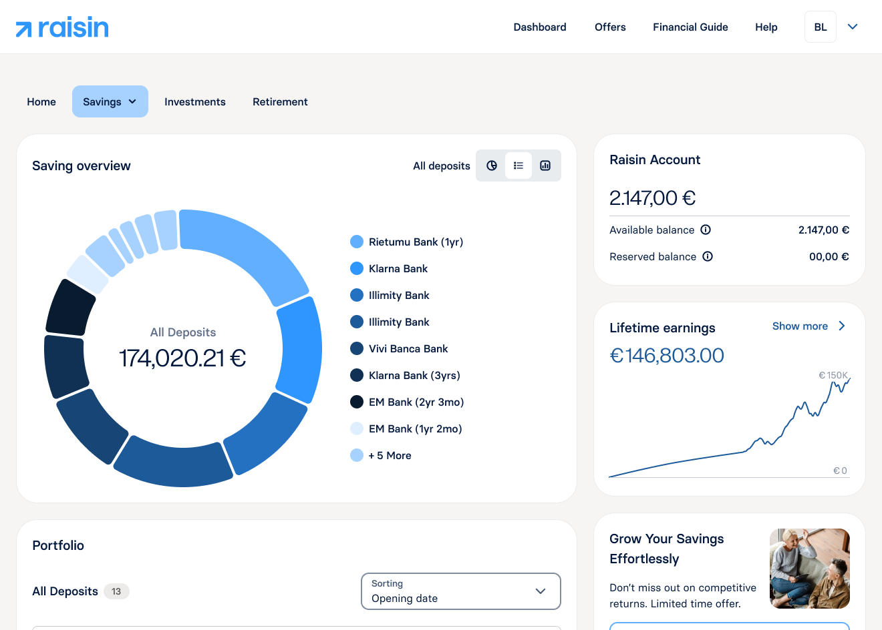This screenshot has height=630, width=882.
Task: Click EM Bank (2yr 3mo) legend dot
Action: (357, 402)
